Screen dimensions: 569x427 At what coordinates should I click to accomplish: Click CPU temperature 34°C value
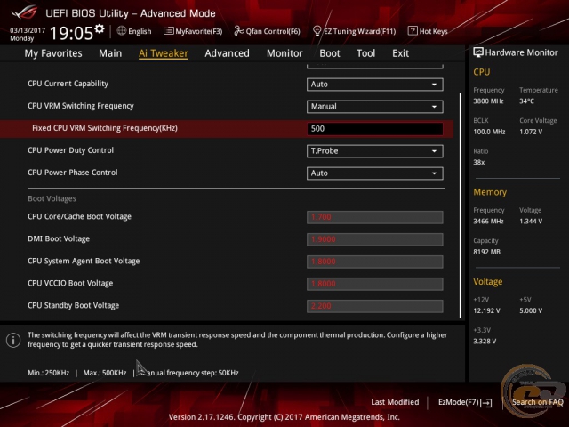(x=526, y=101)
